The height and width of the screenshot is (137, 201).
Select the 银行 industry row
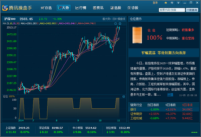point(133,109)
